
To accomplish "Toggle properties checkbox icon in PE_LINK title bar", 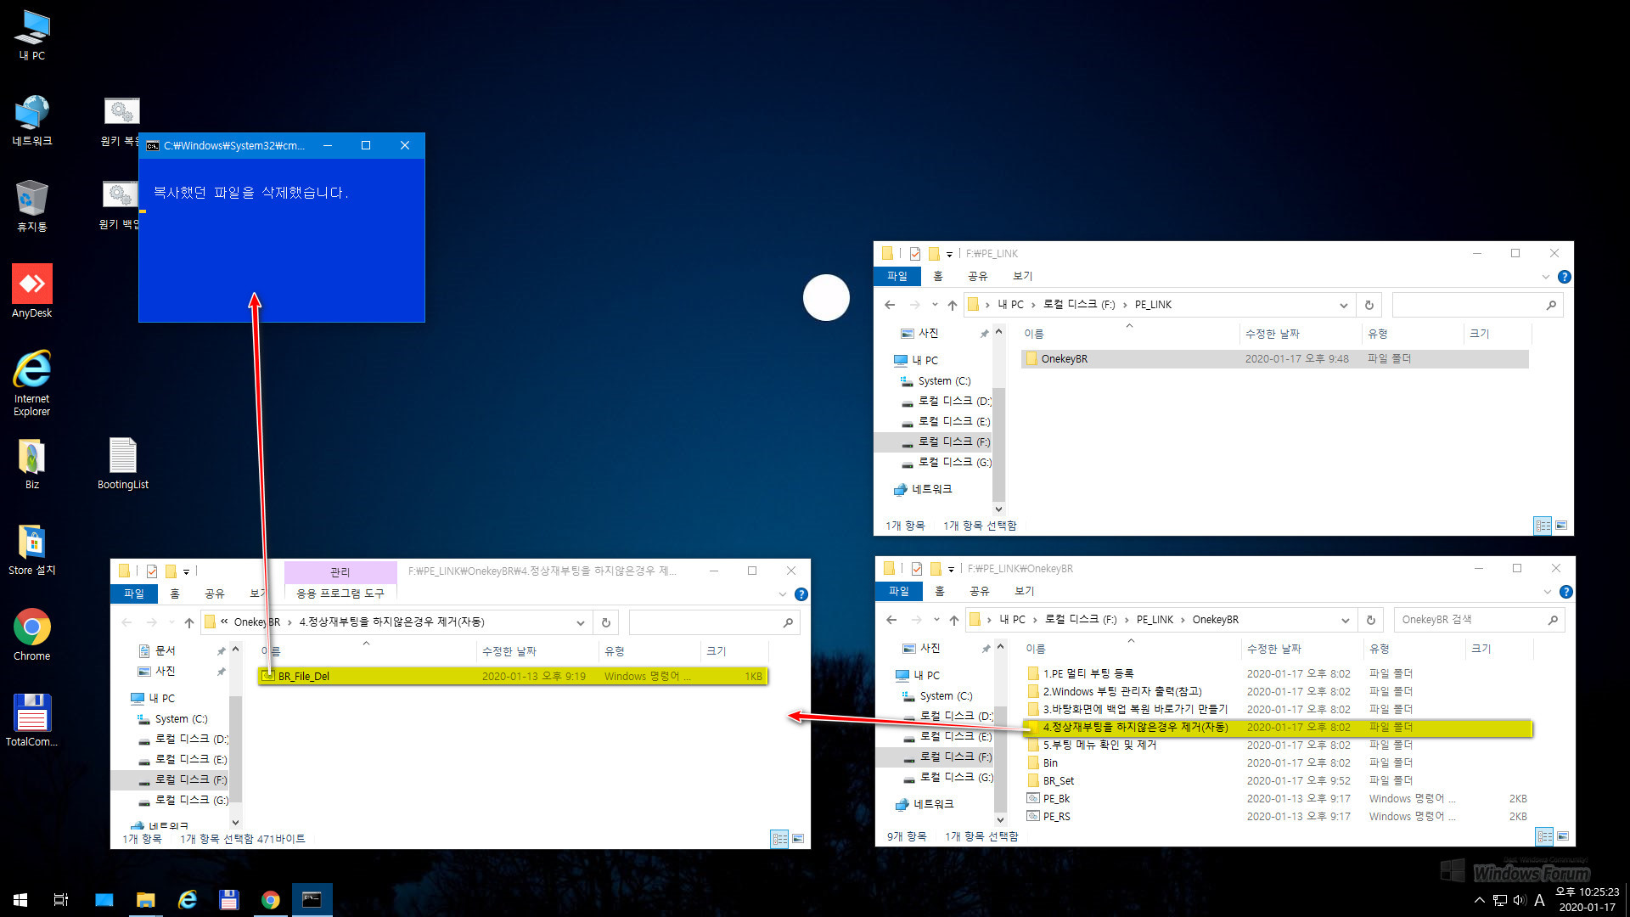I will (915, 253).
